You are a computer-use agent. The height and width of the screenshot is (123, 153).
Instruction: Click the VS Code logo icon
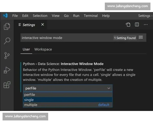[x=5, y=15]
